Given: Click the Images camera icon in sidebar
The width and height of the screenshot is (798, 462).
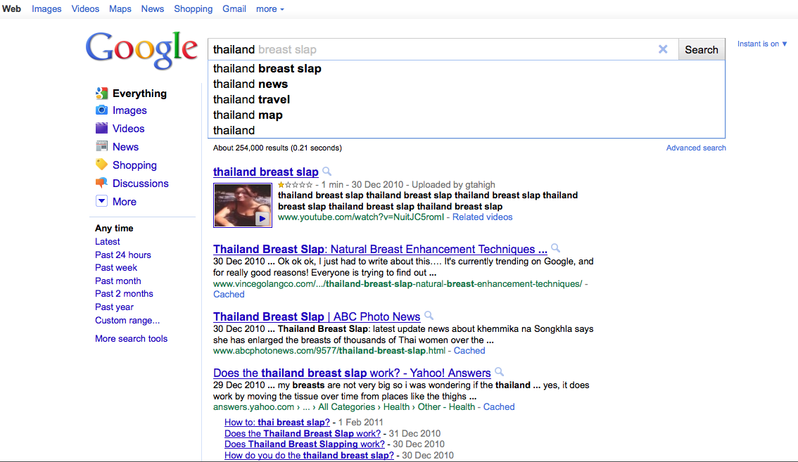Looking at the screenshot, I should click(x=101, y=110).
